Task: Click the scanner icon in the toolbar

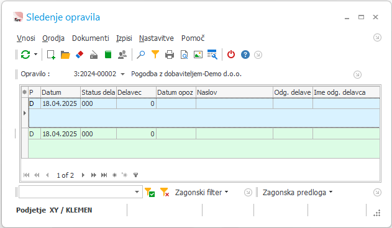Action: (94, 55)
